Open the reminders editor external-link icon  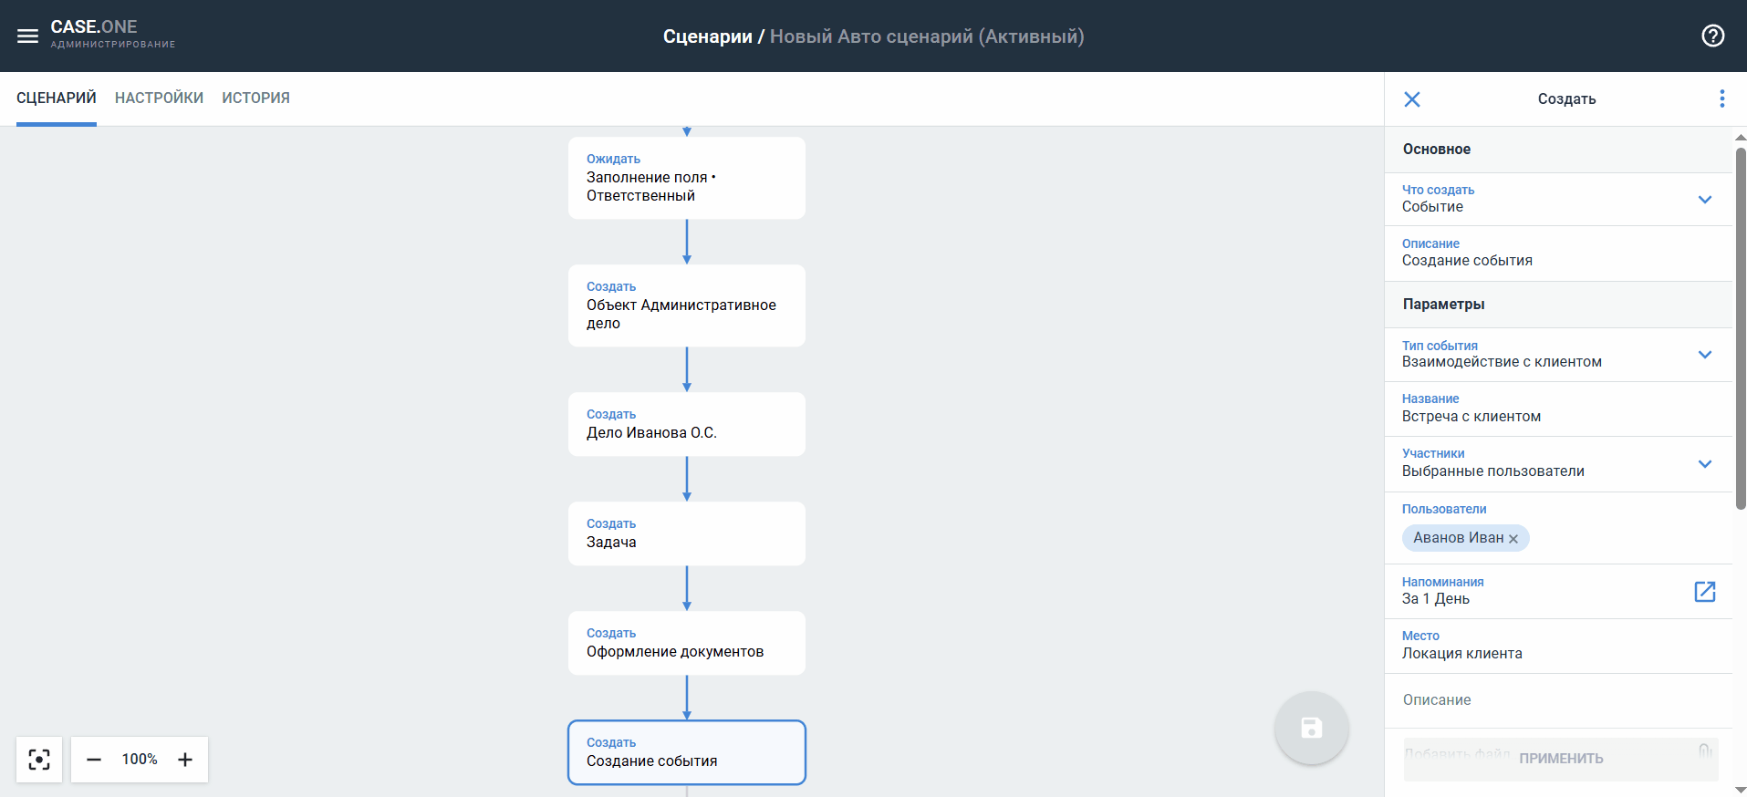coord(1704,591)
